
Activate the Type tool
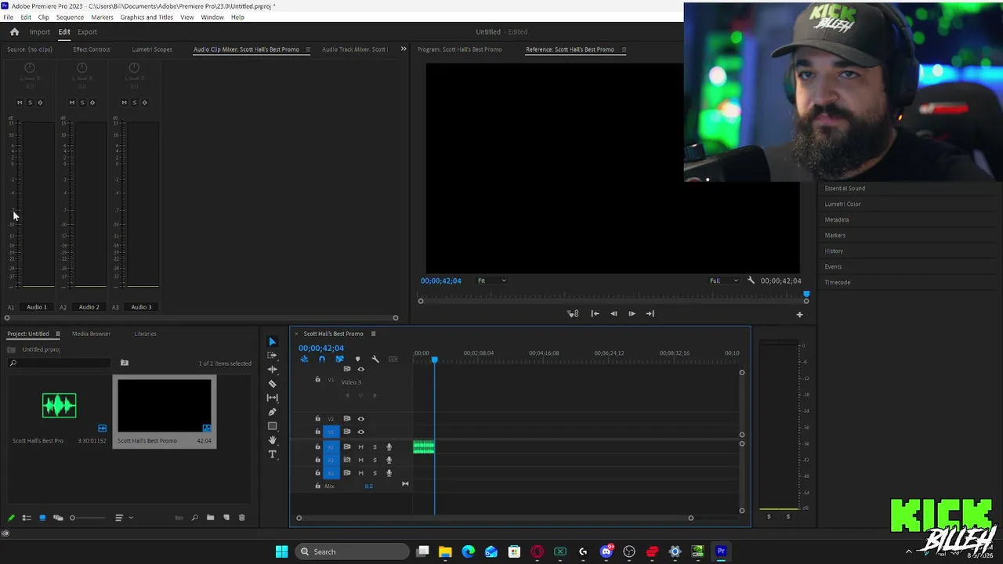(272, 454)
